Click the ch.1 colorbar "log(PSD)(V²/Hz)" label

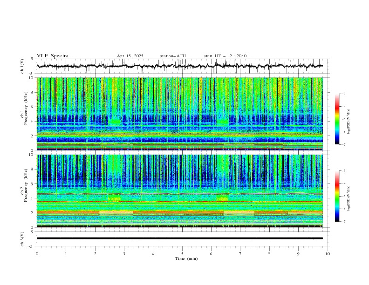click(348, 122)
